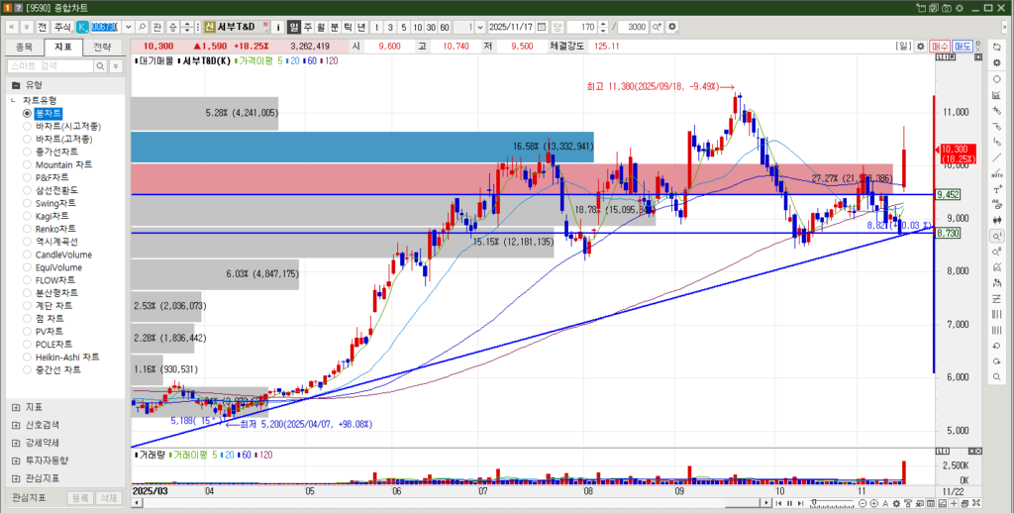
Task: Click the smart search magnifier button
Action: point(100,65)
